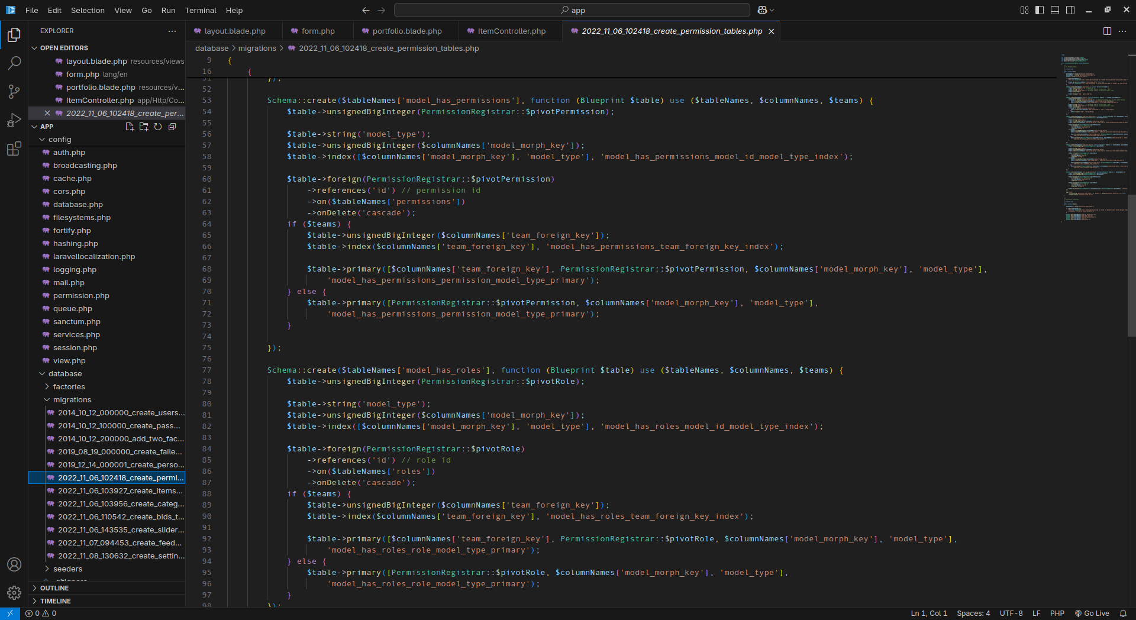
Task: Open the Manage settings gear
Action: tap(14, 592)
